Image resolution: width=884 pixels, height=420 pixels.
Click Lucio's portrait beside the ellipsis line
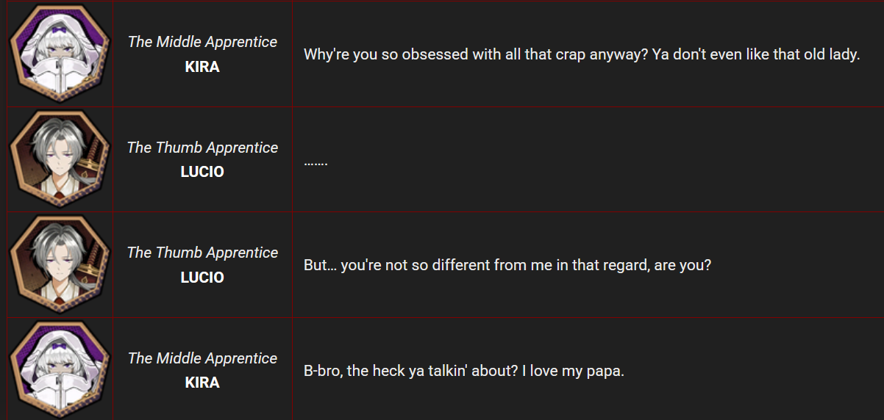59,159
